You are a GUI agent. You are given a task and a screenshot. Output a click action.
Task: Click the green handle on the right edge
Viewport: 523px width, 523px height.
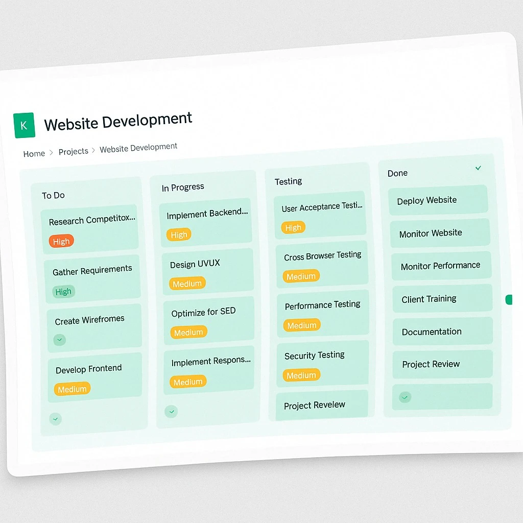pyautogui.click(x=508, y=300)
